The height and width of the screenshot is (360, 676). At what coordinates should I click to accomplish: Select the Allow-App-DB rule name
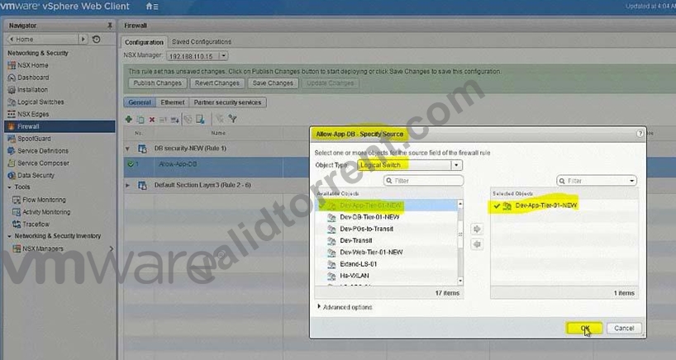(x=178, y=164)
